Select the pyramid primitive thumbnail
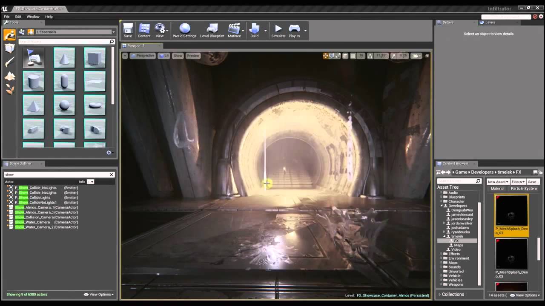 [x=33, y=105]
